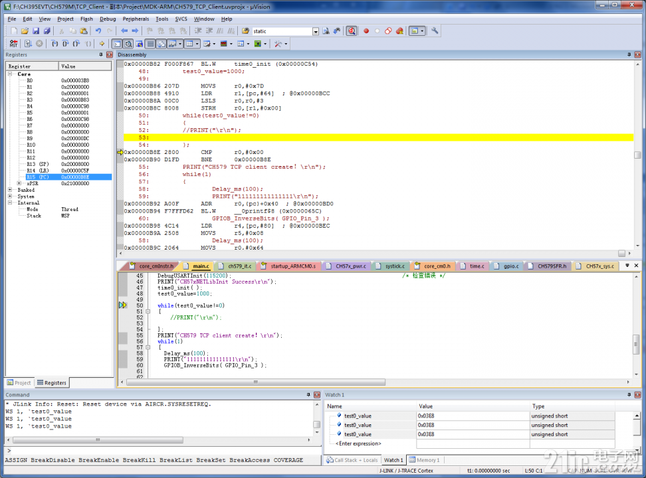Click the source editor horizontal scrollbar
The image size is (646, 478).
pyautogui.click(x=256, y=382)
